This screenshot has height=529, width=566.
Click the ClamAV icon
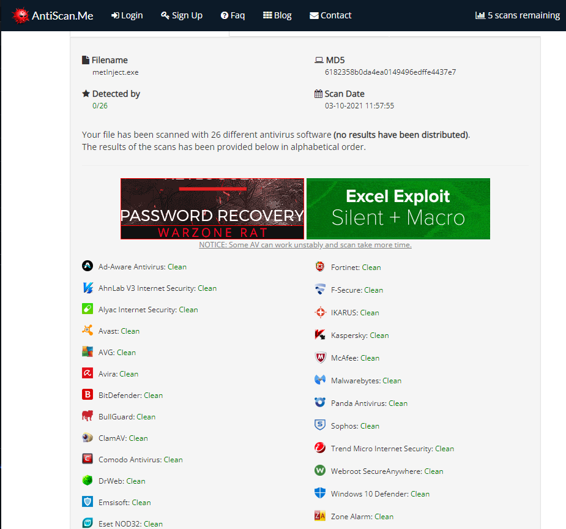[88, 437]
